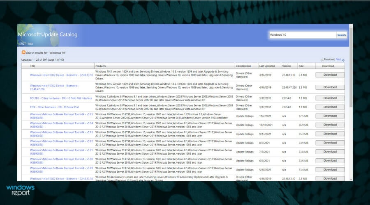The height and width of the screenshot is (205, 370).
Task: Open Malicious Software Removal Tool v5.92 link
Action: coord(61,143)
